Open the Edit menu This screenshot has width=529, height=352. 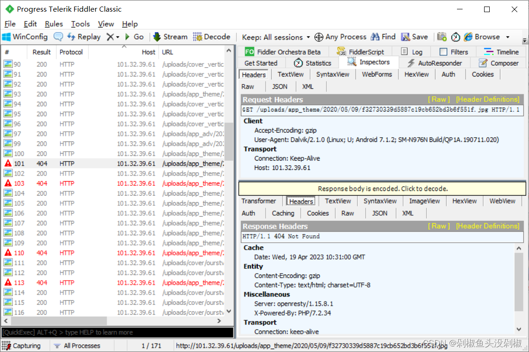click(30, 24)
